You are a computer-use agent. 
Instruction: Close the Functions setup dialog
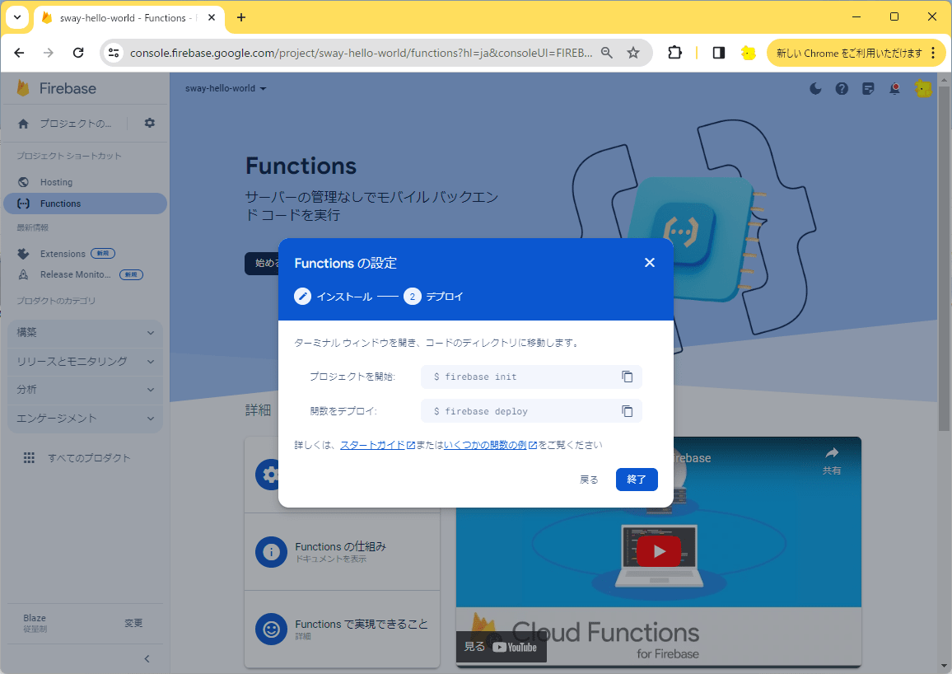coord(650,262)
